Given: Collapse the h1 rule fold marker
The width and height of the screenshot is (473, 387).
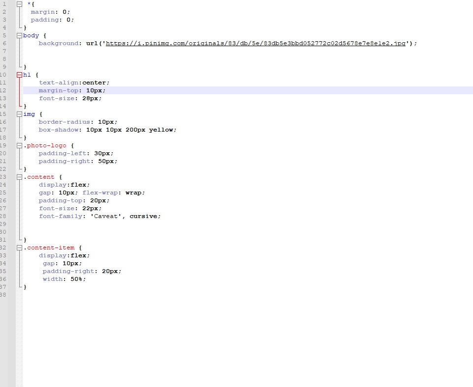Looking at the screenshot, I should pyautogui.click(x=19, y=75).
